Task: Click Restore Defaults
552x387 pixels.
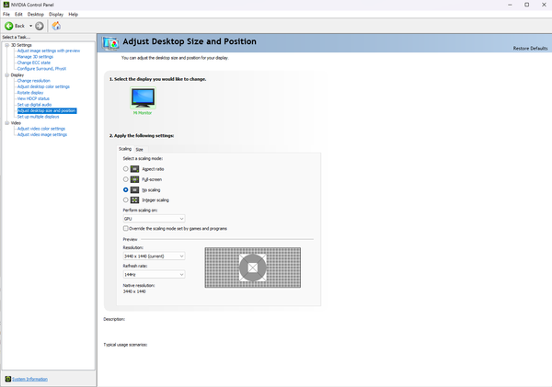Action: (x=530, y=48)
